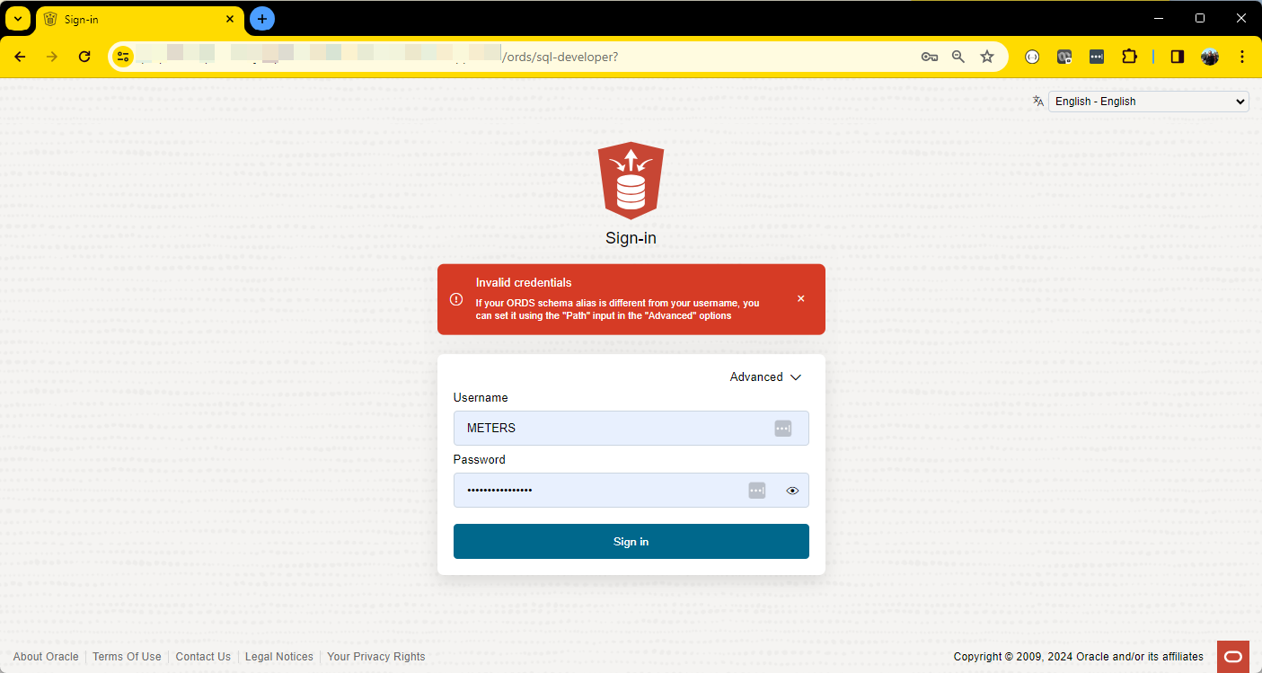
Task: Open the Contact Us link
Action: pos(203,657)
